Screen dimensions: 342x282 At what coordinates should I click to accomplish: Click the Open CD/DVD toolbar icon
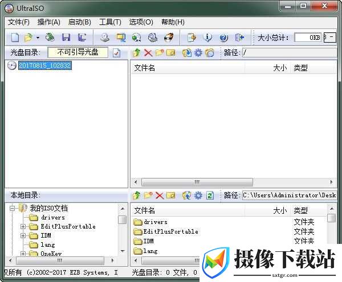tap(50, 37)
